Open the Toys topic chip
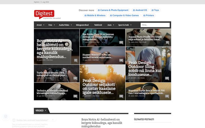This screenshot has height=128, width=205. coord(155,10)
